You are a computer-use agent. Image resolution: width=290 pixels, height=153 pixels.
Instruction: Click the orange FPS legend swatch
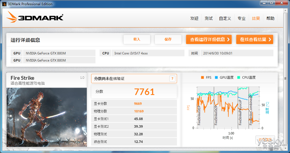pyautogui.click(x=202, y=78)
